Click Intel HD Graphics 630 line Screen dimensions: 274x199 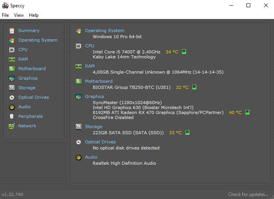tap(143, 108)
